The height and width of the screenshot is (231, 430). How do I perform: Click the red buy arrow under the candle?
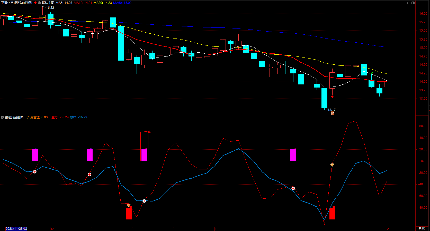click(332, 97)
